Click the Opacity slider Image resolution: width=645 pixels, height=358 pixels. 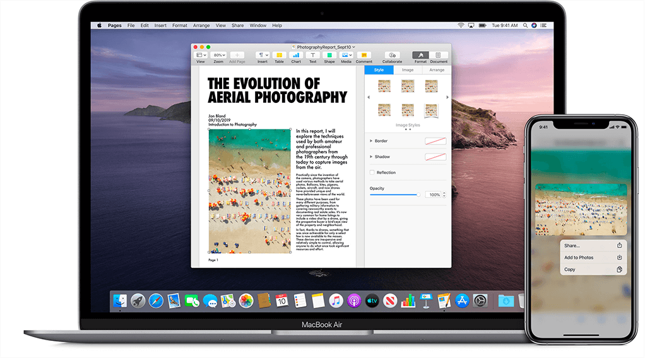[394, 195]
